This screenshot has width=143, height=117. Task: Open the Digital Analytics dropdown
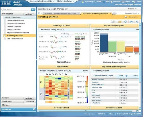pyautogui.click(x=65, y=1)
